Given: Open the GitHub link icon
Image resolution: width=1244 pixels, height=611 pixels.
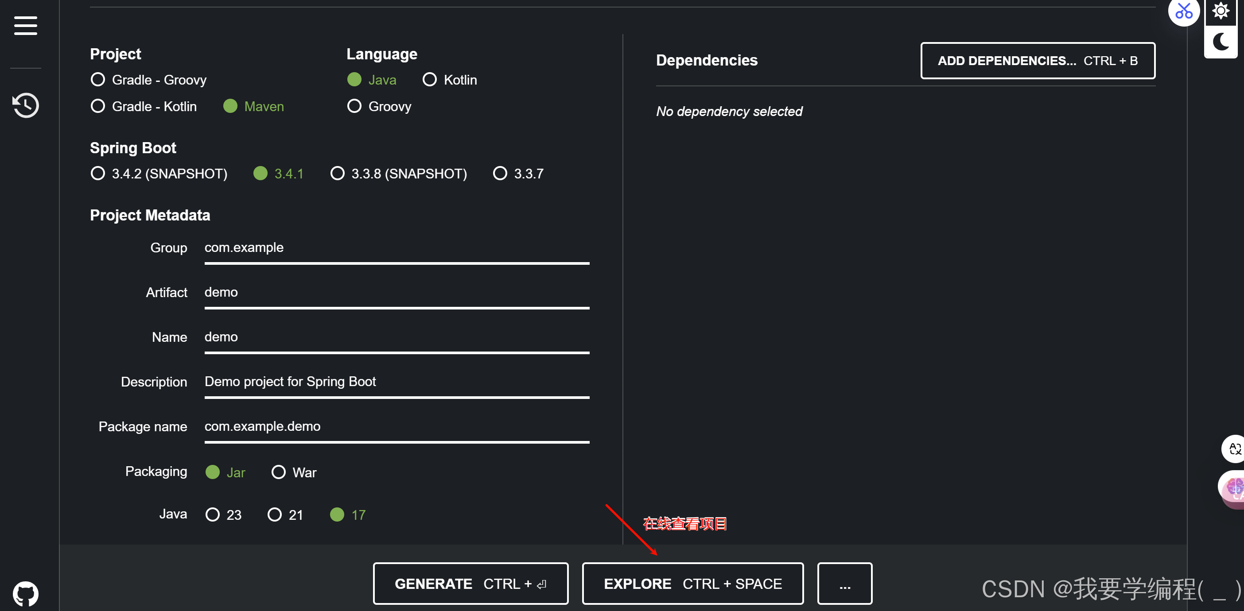Looking at the screenshot, I should coord(26,594).
